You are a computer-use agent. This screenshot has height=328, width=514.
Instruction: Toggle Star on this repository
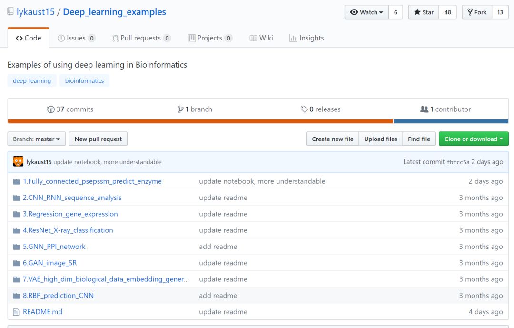coord(424,12)
